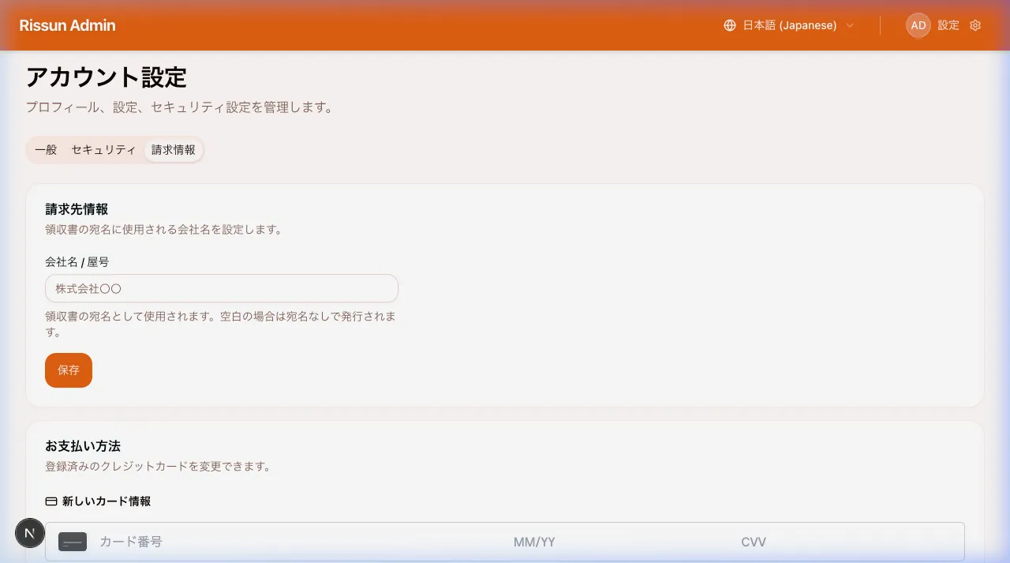The height and width of the screenshot is (563, 1010).
Task: Switch to the セキュリティ tab
Action: [103, 149]
